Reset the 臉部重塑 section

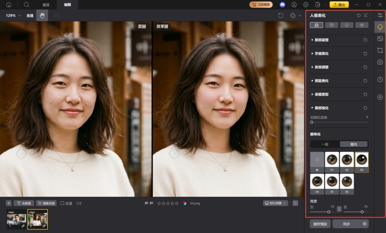[365, 40]
